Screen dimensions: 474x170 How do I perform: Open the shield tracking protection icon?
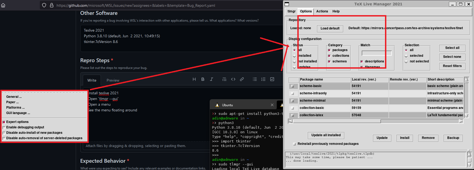tap(44, 5)
